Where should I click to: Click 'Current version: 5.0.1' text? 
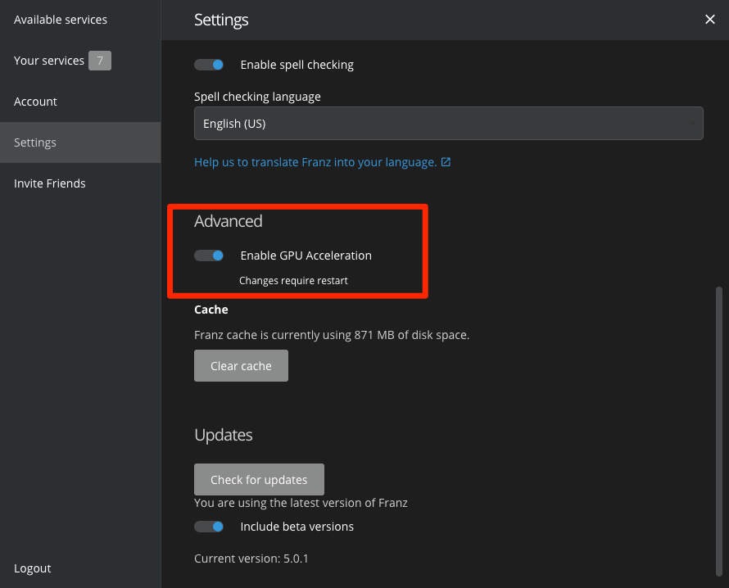251,559
